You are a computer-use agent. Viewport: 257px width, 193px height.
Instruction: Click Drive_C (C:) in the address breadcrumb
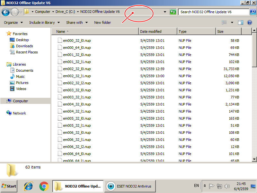point(65,12)
